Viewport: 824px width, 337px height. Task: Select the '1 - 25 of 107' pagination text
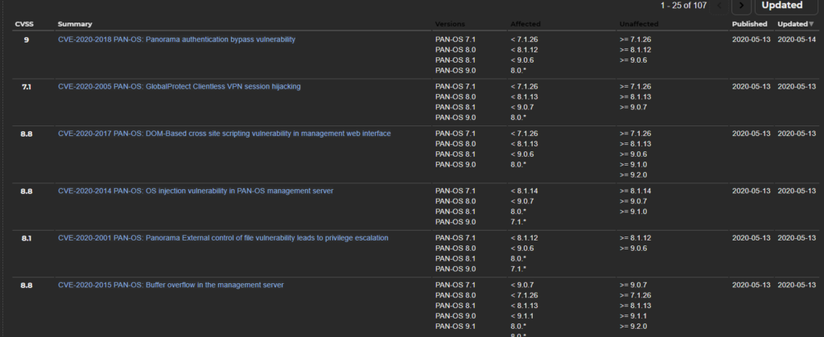pyautogui.click(x=683, y=6)
